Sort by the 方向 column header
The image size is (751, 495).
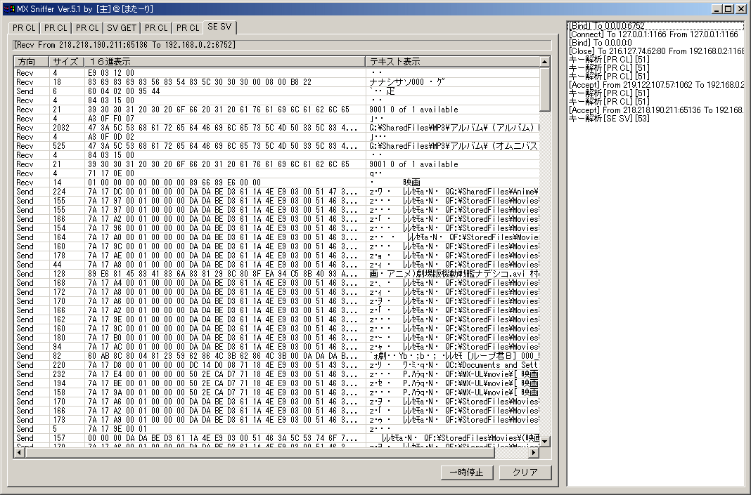coord(31,62)
